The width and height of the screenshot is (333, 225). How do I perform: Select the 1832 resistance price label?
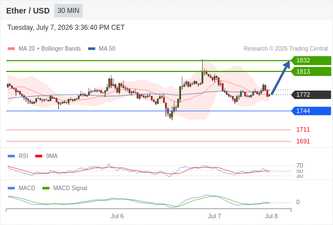(311, 61)
